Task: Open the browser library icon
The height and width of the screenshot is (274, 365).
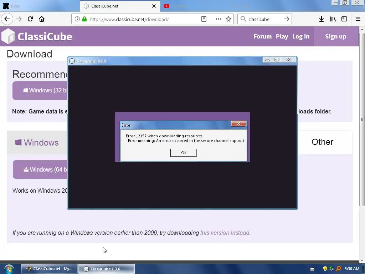Action: [333, 19]
